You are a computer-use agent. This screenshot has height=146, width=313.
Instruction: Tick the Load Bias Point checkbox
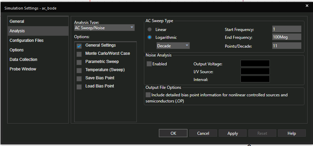click(79, 86)
